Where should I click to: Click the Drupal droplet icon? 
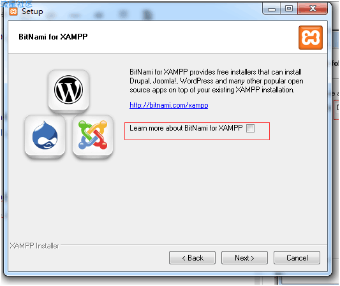point(45,135)
